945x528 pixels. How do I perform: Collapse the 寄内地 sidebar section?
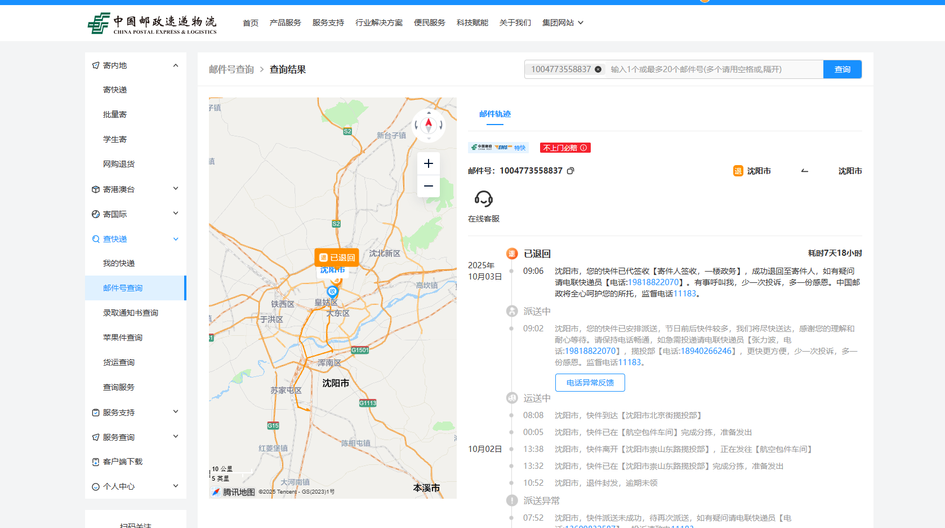click(x=176, y=65)
